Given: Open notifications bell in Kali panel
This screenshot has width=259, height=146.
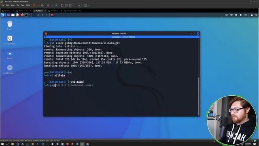Looking at the screenshot, I should (236, 15).
